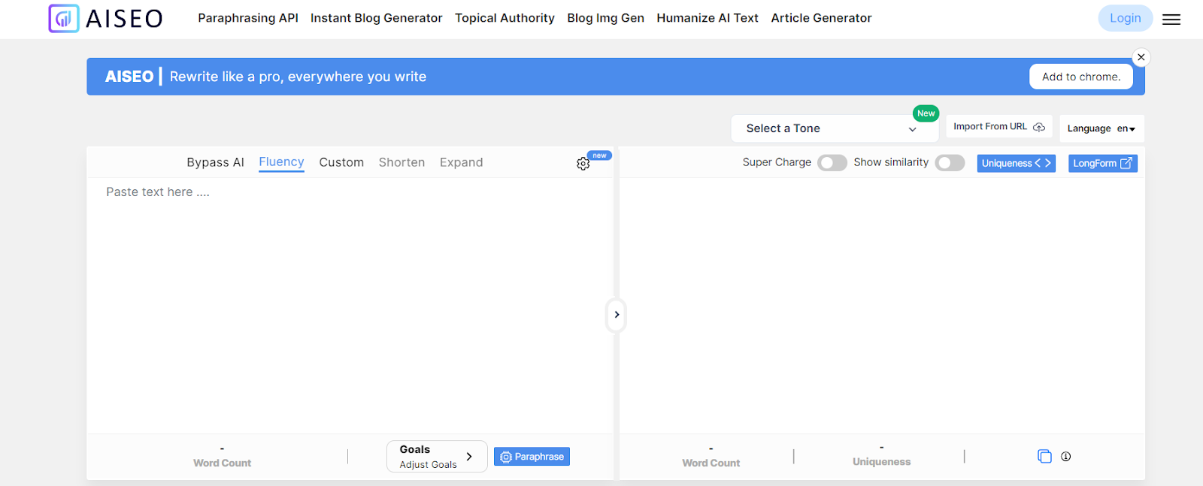Click the Uniqueness label in output footer

coord(881,462)
